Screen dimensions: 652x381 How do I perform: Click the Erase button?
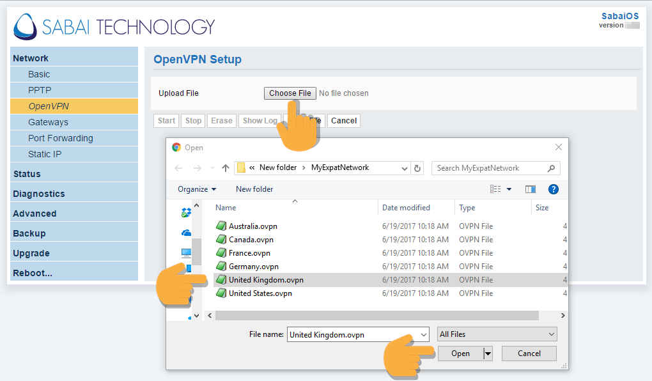point(222,121)
